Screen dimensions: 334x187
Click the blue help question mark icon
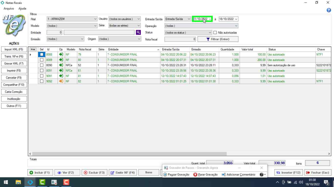click(x=329, y=10)
